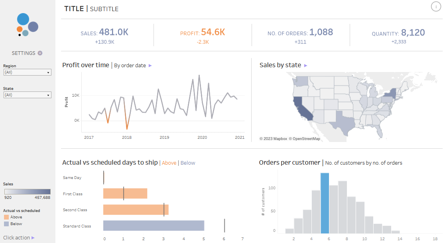Image resolution: width=443 pixels, height=243 pixels.
Task: Click the highlighted blue histogram bar
Action: pos(325,203)
